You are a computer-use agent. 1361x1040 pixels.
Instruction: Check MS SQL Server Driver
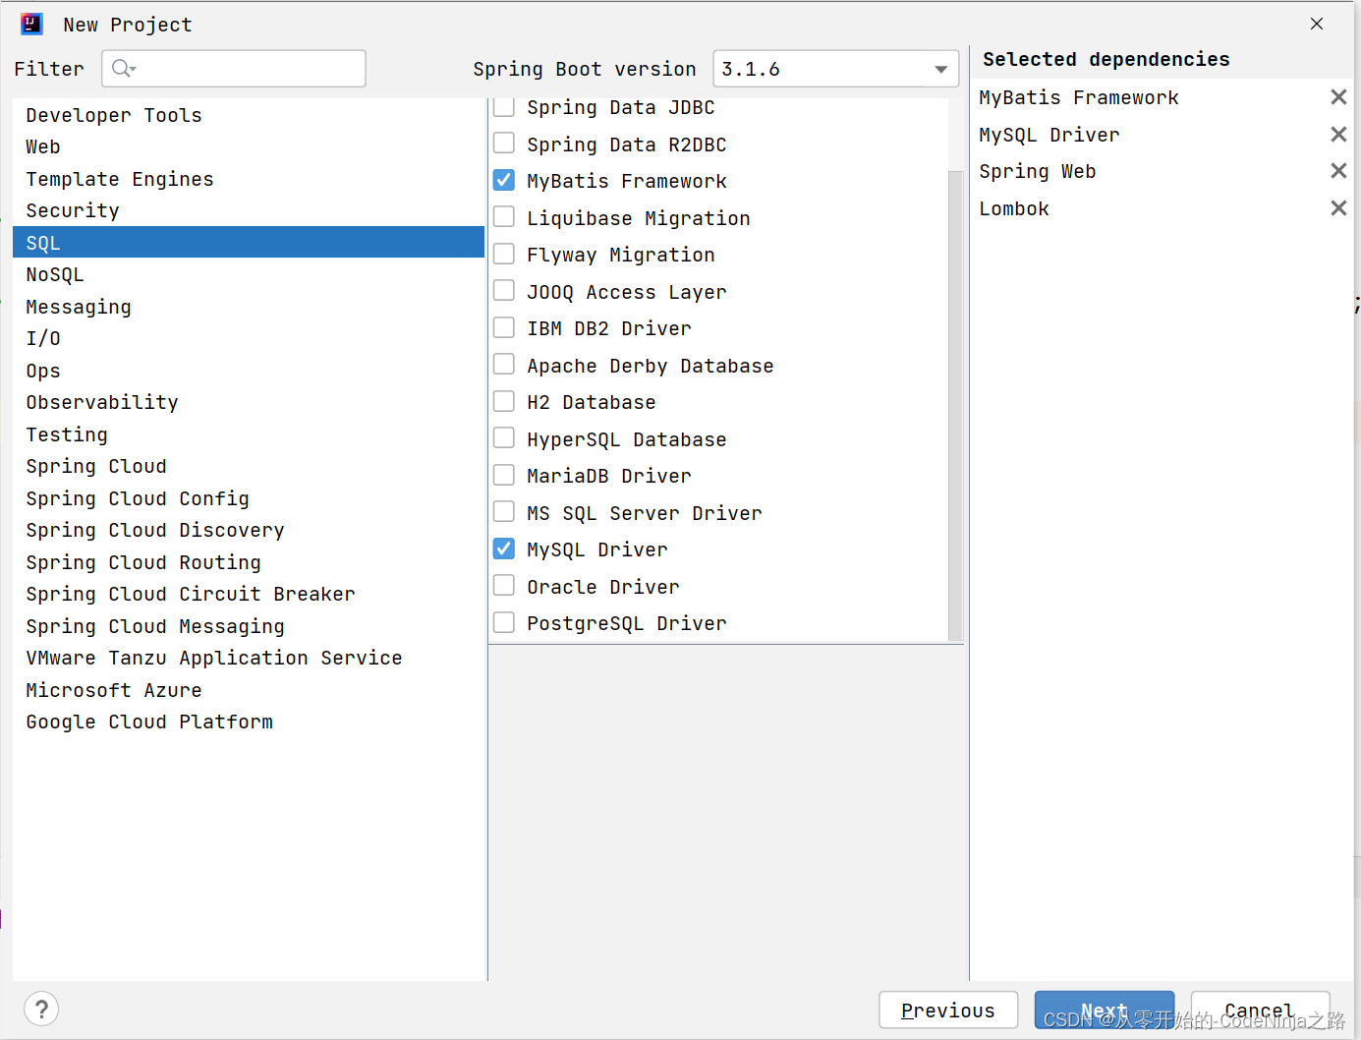point(504,511)
